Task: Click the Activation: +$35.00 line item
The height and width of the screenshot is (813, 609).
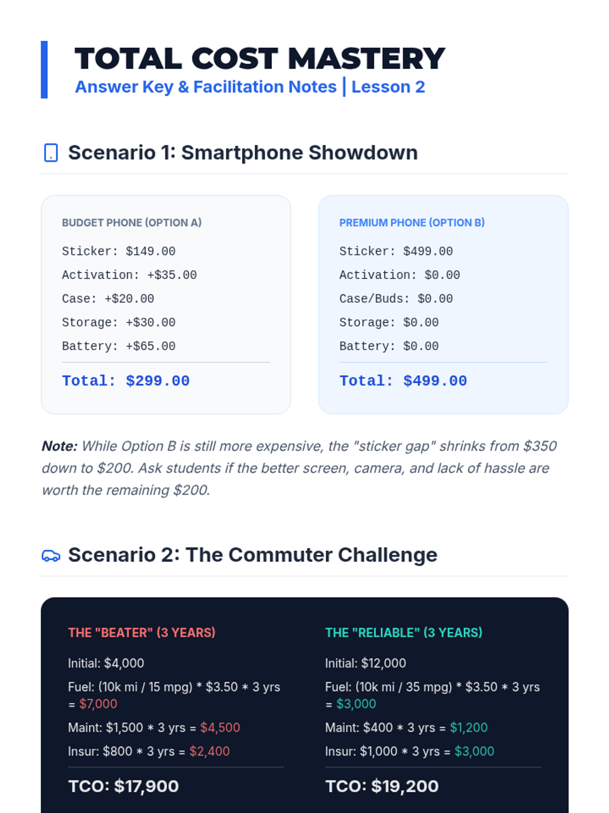Action: (129, 275)
